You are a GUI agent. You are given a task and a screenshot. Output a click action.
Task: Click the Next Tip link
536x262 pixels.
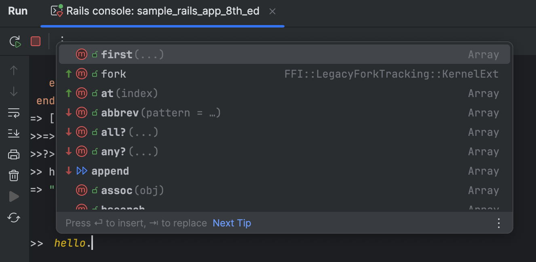(232, 223)
